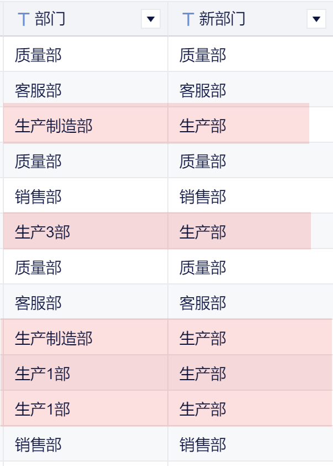Select the second 生产制造部 cell
The image size is (333, 466).
coord(54,338)
